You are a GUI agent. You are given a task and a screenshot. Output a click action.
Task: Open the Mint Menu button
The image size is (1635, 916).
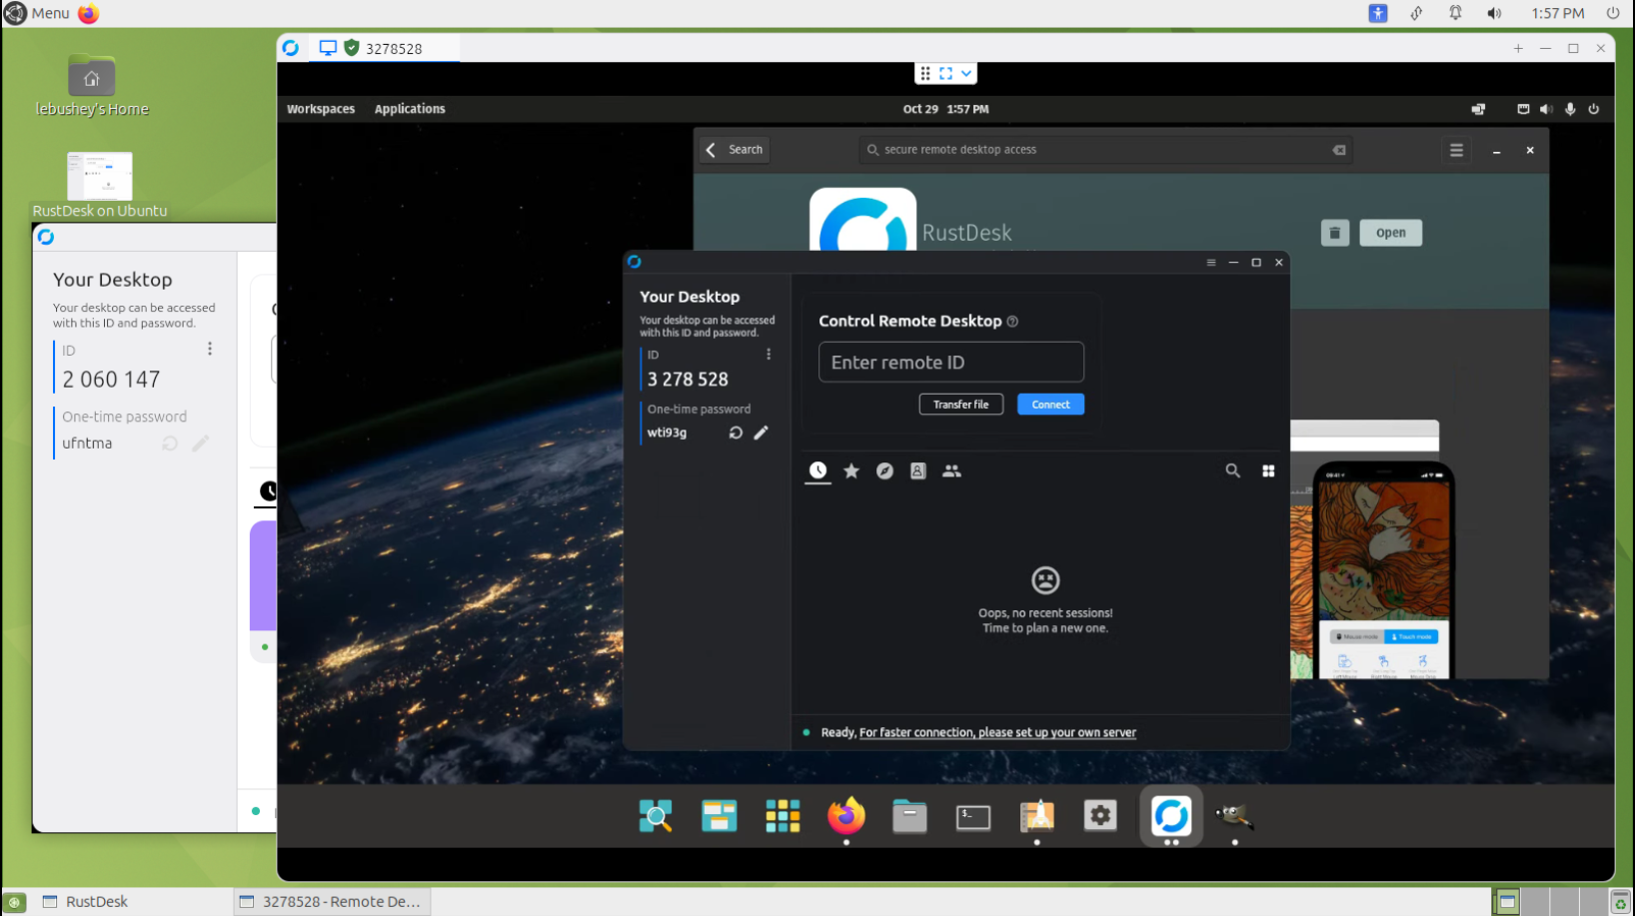point(37,13)
